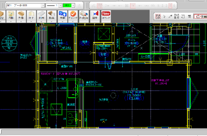Image resolution: width=207 pixels, height=136 pixels.
Task: Click the list-pointer icon before 要素 button
Action: coord(189,16)
